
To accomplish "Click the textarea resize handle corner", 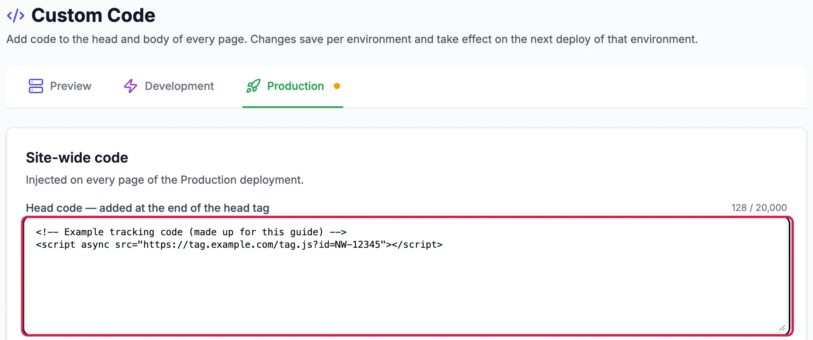I will (x=782, y=328).
